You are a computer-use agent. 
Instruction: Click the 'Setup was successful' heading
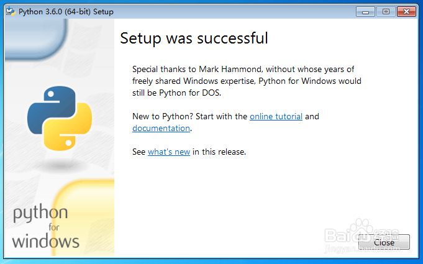pos(194,39)
